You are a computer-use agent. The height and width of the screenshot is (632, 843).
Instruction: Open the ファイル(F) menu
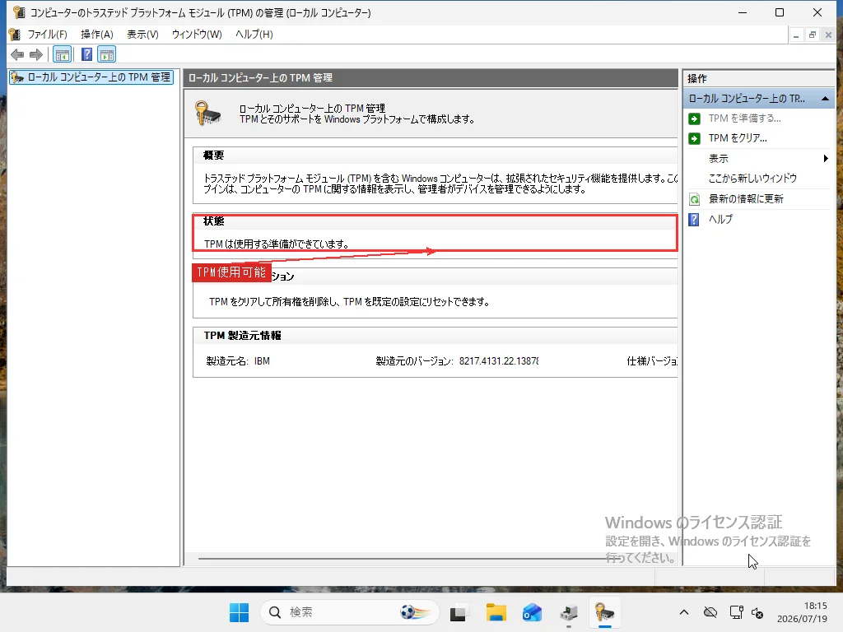point(47,35)
